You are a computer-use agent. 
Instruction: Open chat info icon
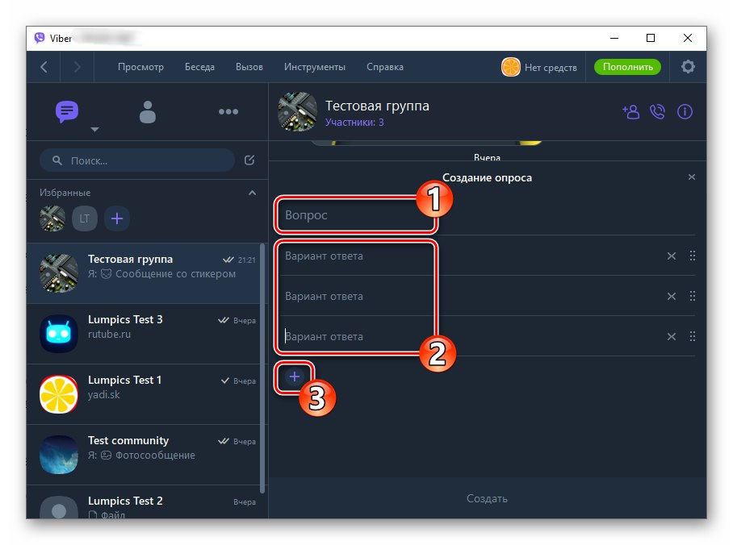(x=685, y=112)
